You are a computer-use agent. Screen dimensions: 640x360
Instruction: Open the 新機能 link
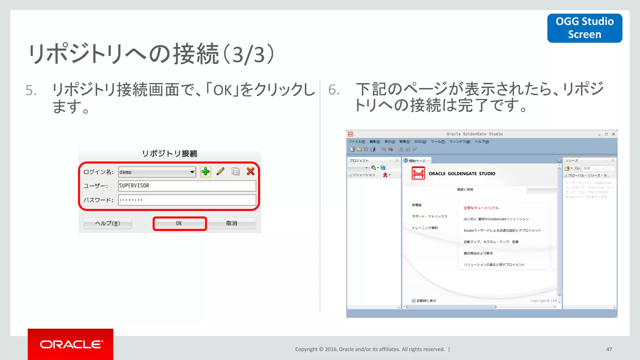417,205
